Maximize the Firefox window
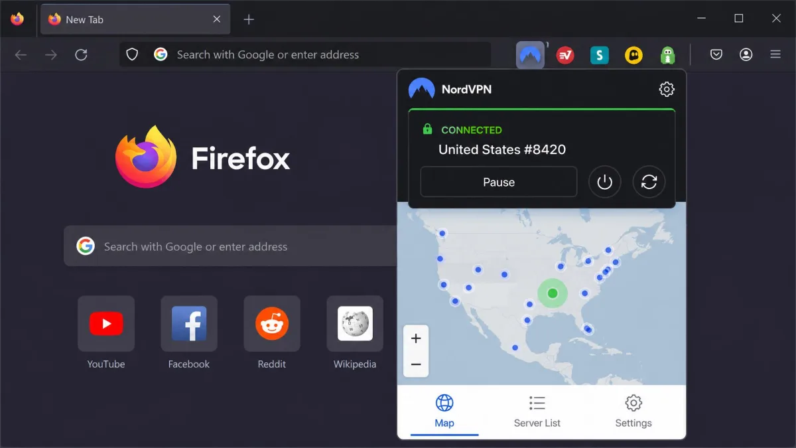This screenshot has height=448, width=796. 739,19
